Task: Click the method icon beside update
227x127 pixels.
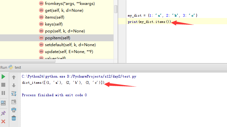Action: tap(41, 51)
